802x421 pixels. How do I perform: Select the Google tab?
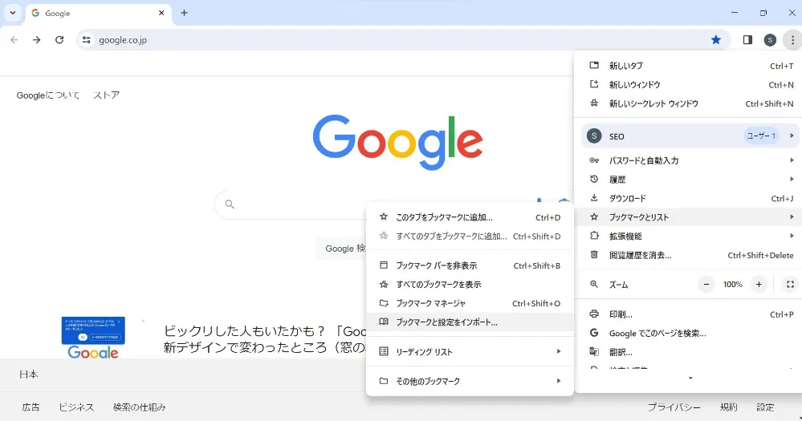tap(98, 14)
